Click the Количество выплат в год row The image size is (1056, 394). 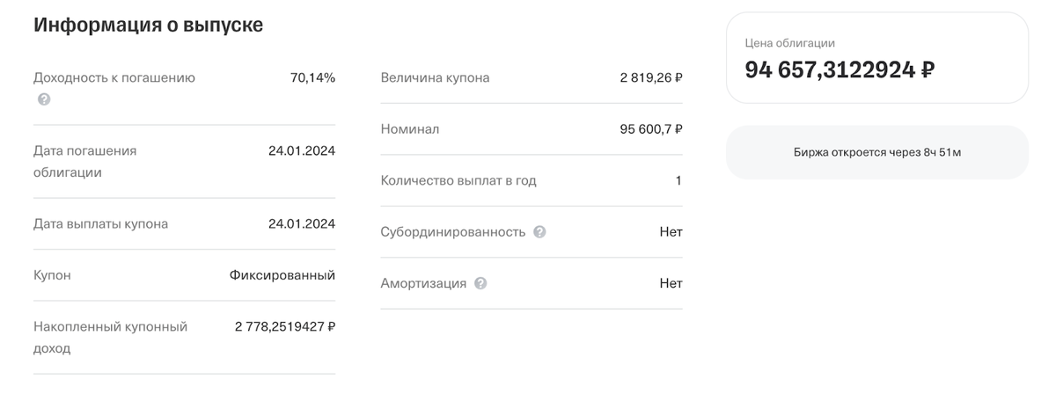point(532,180)
